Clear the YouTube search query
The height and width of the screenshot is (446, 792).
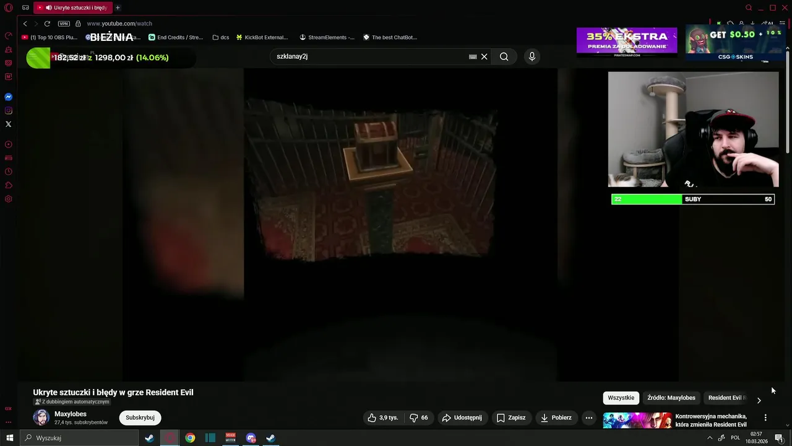pyautogui.click(x=484, y=56)
